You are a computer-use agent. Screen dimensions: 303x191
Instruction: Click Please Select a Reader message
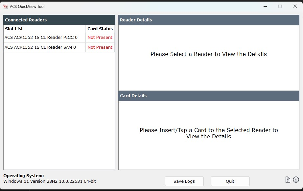(209, 54)
